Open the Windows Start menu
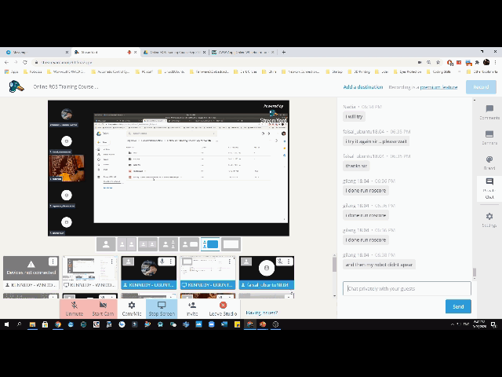This screenshot has width=502, height=377. pos(6,324)
